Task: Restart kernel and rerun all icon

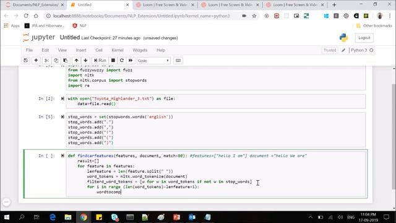Action: point(131,61)
